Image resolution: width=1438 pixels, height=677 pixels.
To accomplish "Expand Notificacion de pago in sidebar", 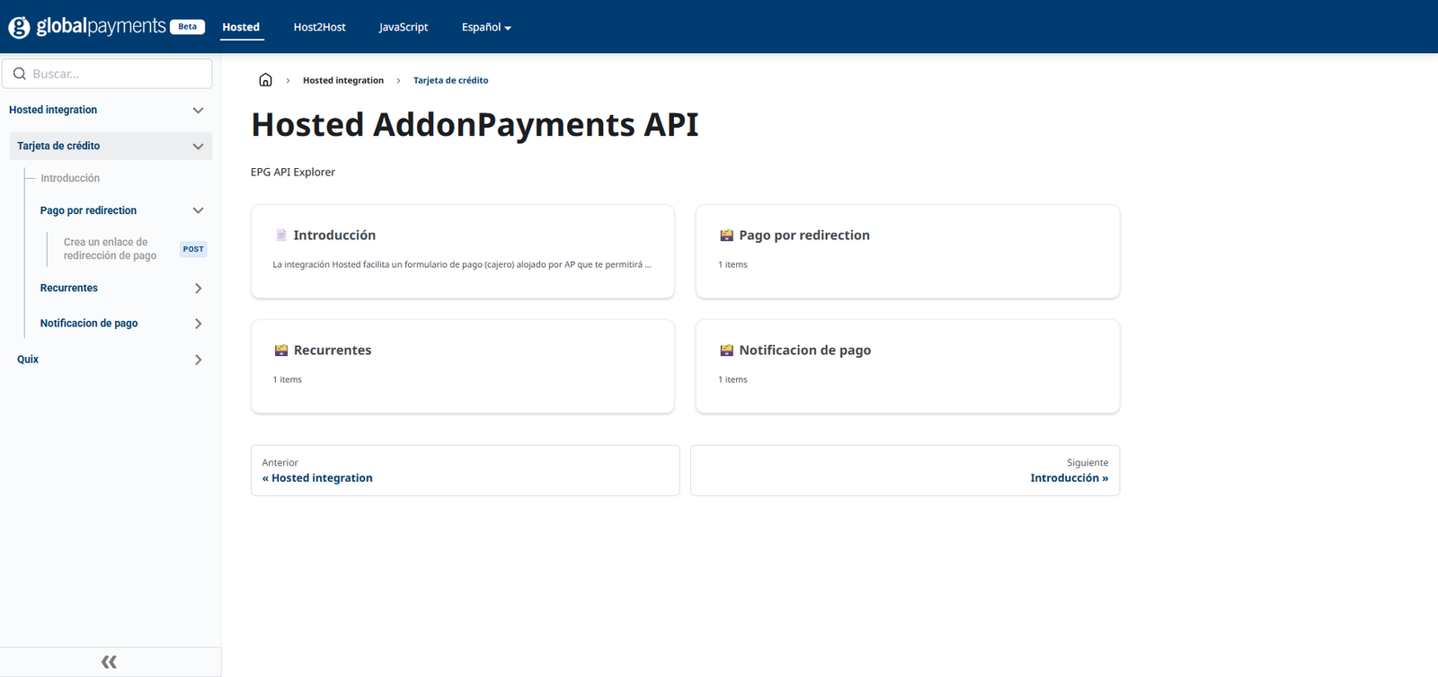I will 198,324.
